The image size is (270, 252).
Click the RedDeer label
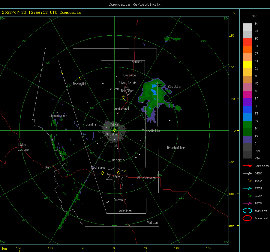point(127,91)
